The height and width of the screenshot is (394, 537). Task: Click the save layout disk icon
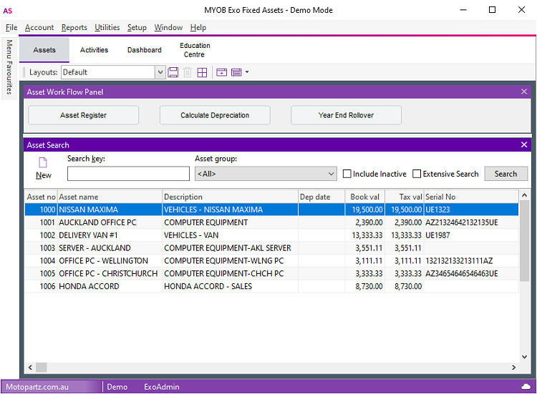173,72
